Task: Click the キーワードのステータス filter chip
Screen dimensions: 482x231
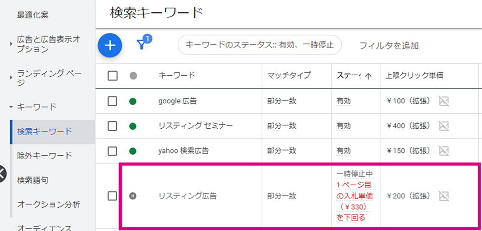Action: [x=260, y=45]
